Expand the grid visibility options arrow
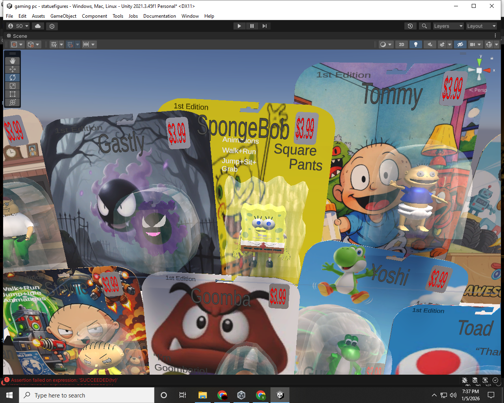Screen dimensions: 504x403 coord(62,44)
